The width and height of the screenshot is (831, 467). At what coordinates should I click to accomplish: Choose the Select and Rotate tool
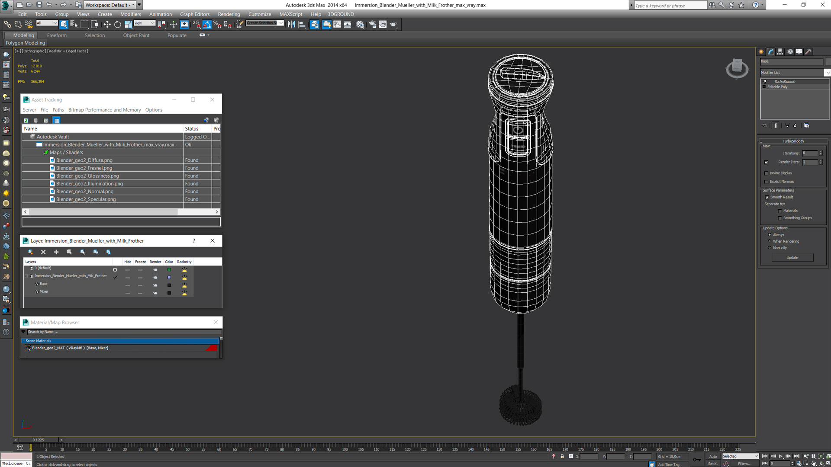(117, 24)
